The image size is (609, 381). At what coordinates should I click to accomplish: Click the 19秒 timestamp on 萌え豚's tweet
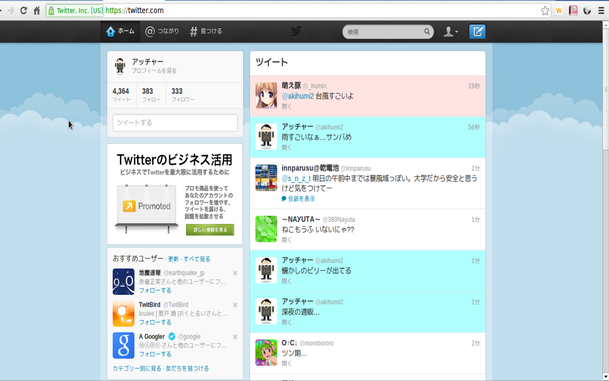[474, 86]
